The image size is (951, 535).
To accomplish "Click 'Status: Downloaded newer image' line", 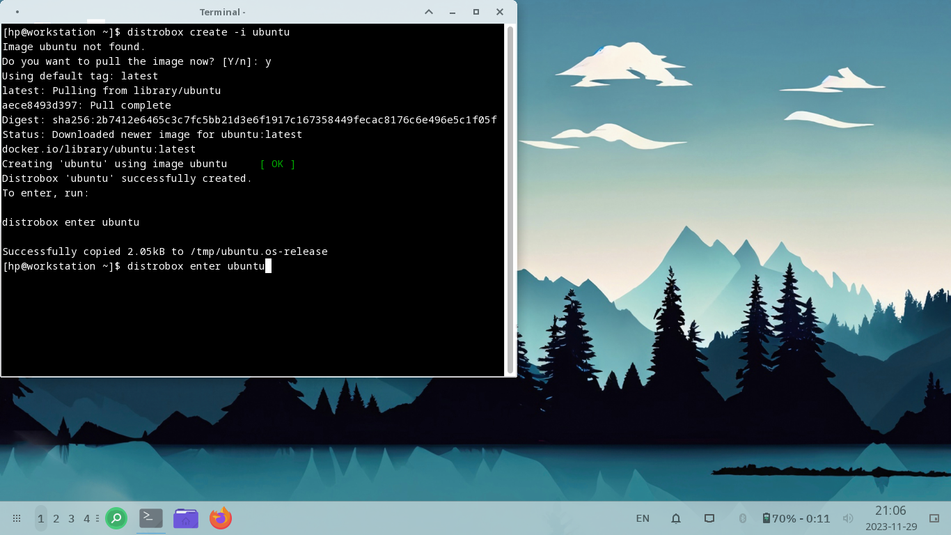I will pyautogui.click(x=152, y=134).
